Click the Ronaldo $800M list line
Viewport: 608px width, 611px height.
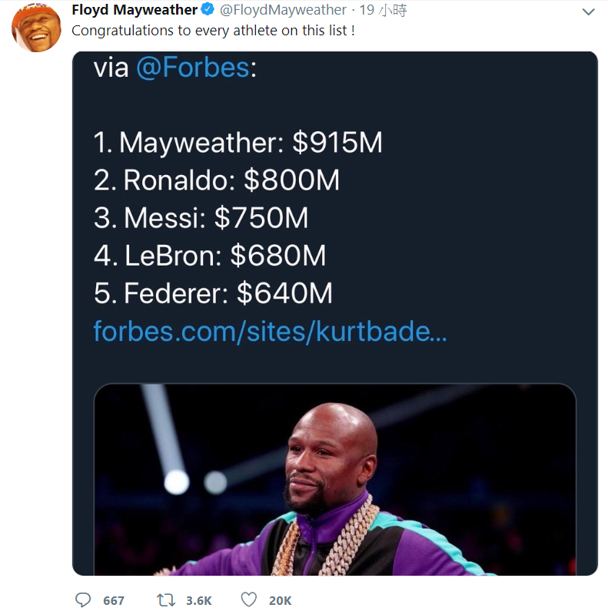(217, 180)
